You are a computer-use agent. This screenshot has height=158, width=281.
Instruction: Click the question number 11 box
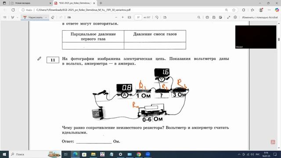coord(53,60)
